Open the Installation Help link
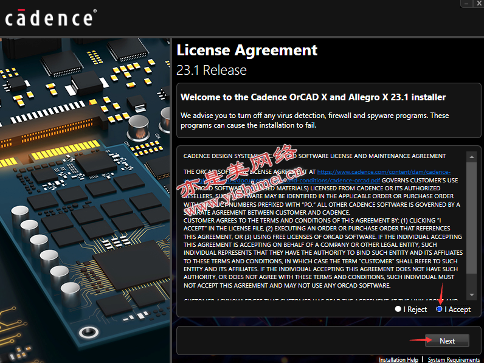The width and height of the screenshot is (484, 363). click(x=398, y=359)
